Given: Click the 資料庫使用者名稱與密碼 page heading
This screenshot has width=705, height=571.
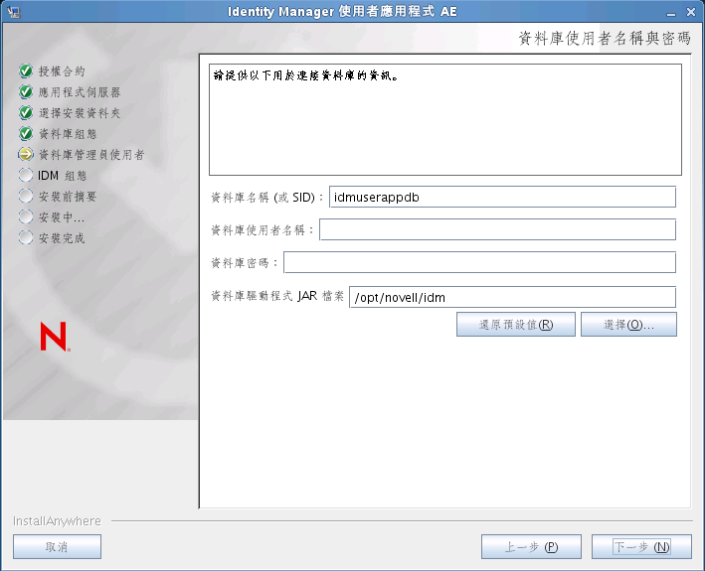Looking at the screenshot, I should [605, 38].
